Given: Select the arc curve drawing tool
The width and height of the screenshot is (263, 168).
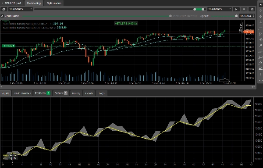Looking at the screenshot, I should (x=260, y=63).
